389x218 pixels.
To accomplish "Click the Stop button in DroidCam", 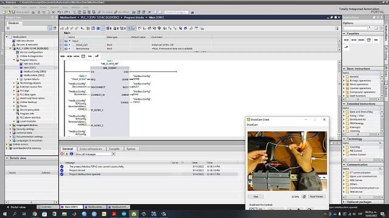I will (x=256, y=196).
